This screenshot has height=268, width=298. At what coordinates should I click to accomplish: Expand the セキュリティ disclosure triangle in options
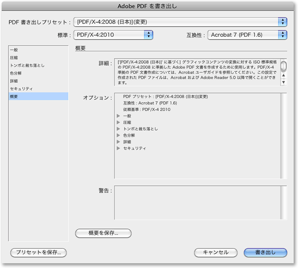click(x=118, y=149)
